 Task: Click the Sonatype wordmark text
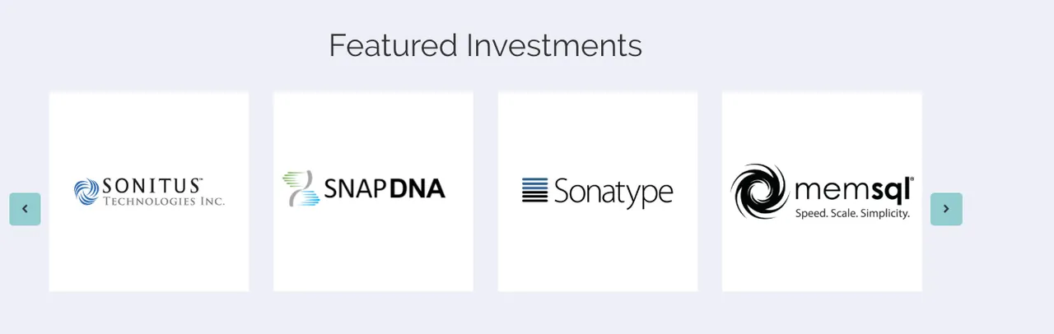pyautogui.click(x=613, y=192)
